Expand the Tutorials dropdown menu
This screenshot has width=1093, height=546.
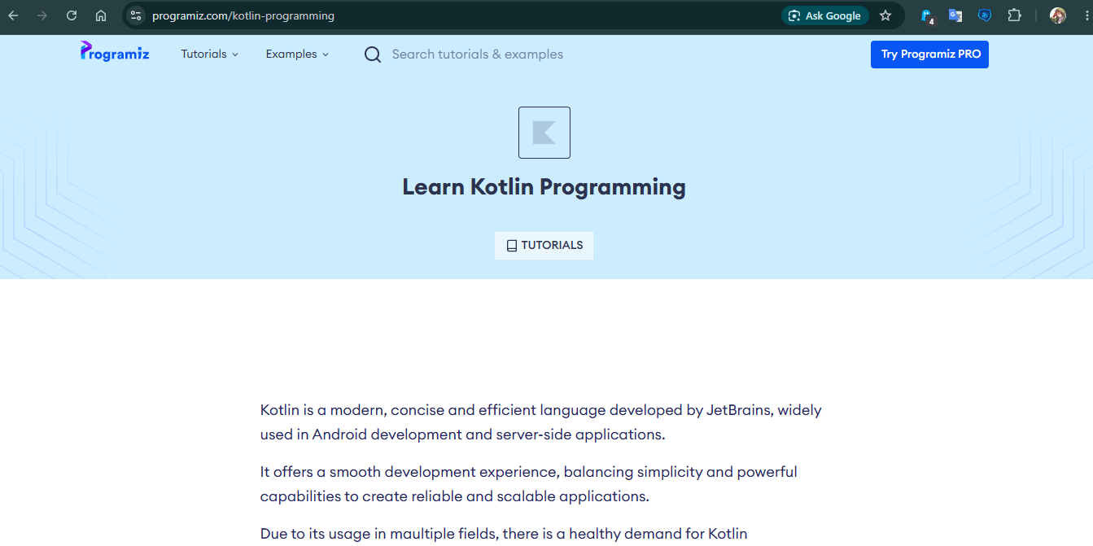(x=210, y=55)
